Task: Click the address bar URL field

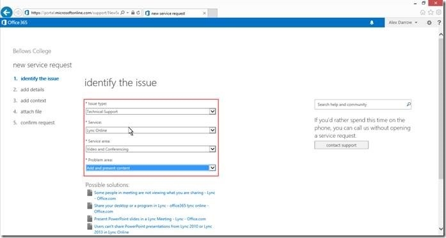Action: [74, 13]
